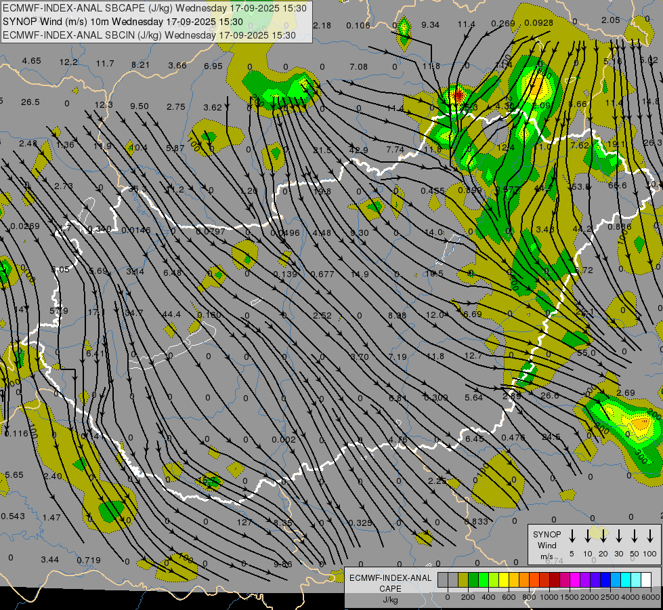Pick the 30 m/s wind arrow symbol

pyautogui.click(x=618, y=536)
